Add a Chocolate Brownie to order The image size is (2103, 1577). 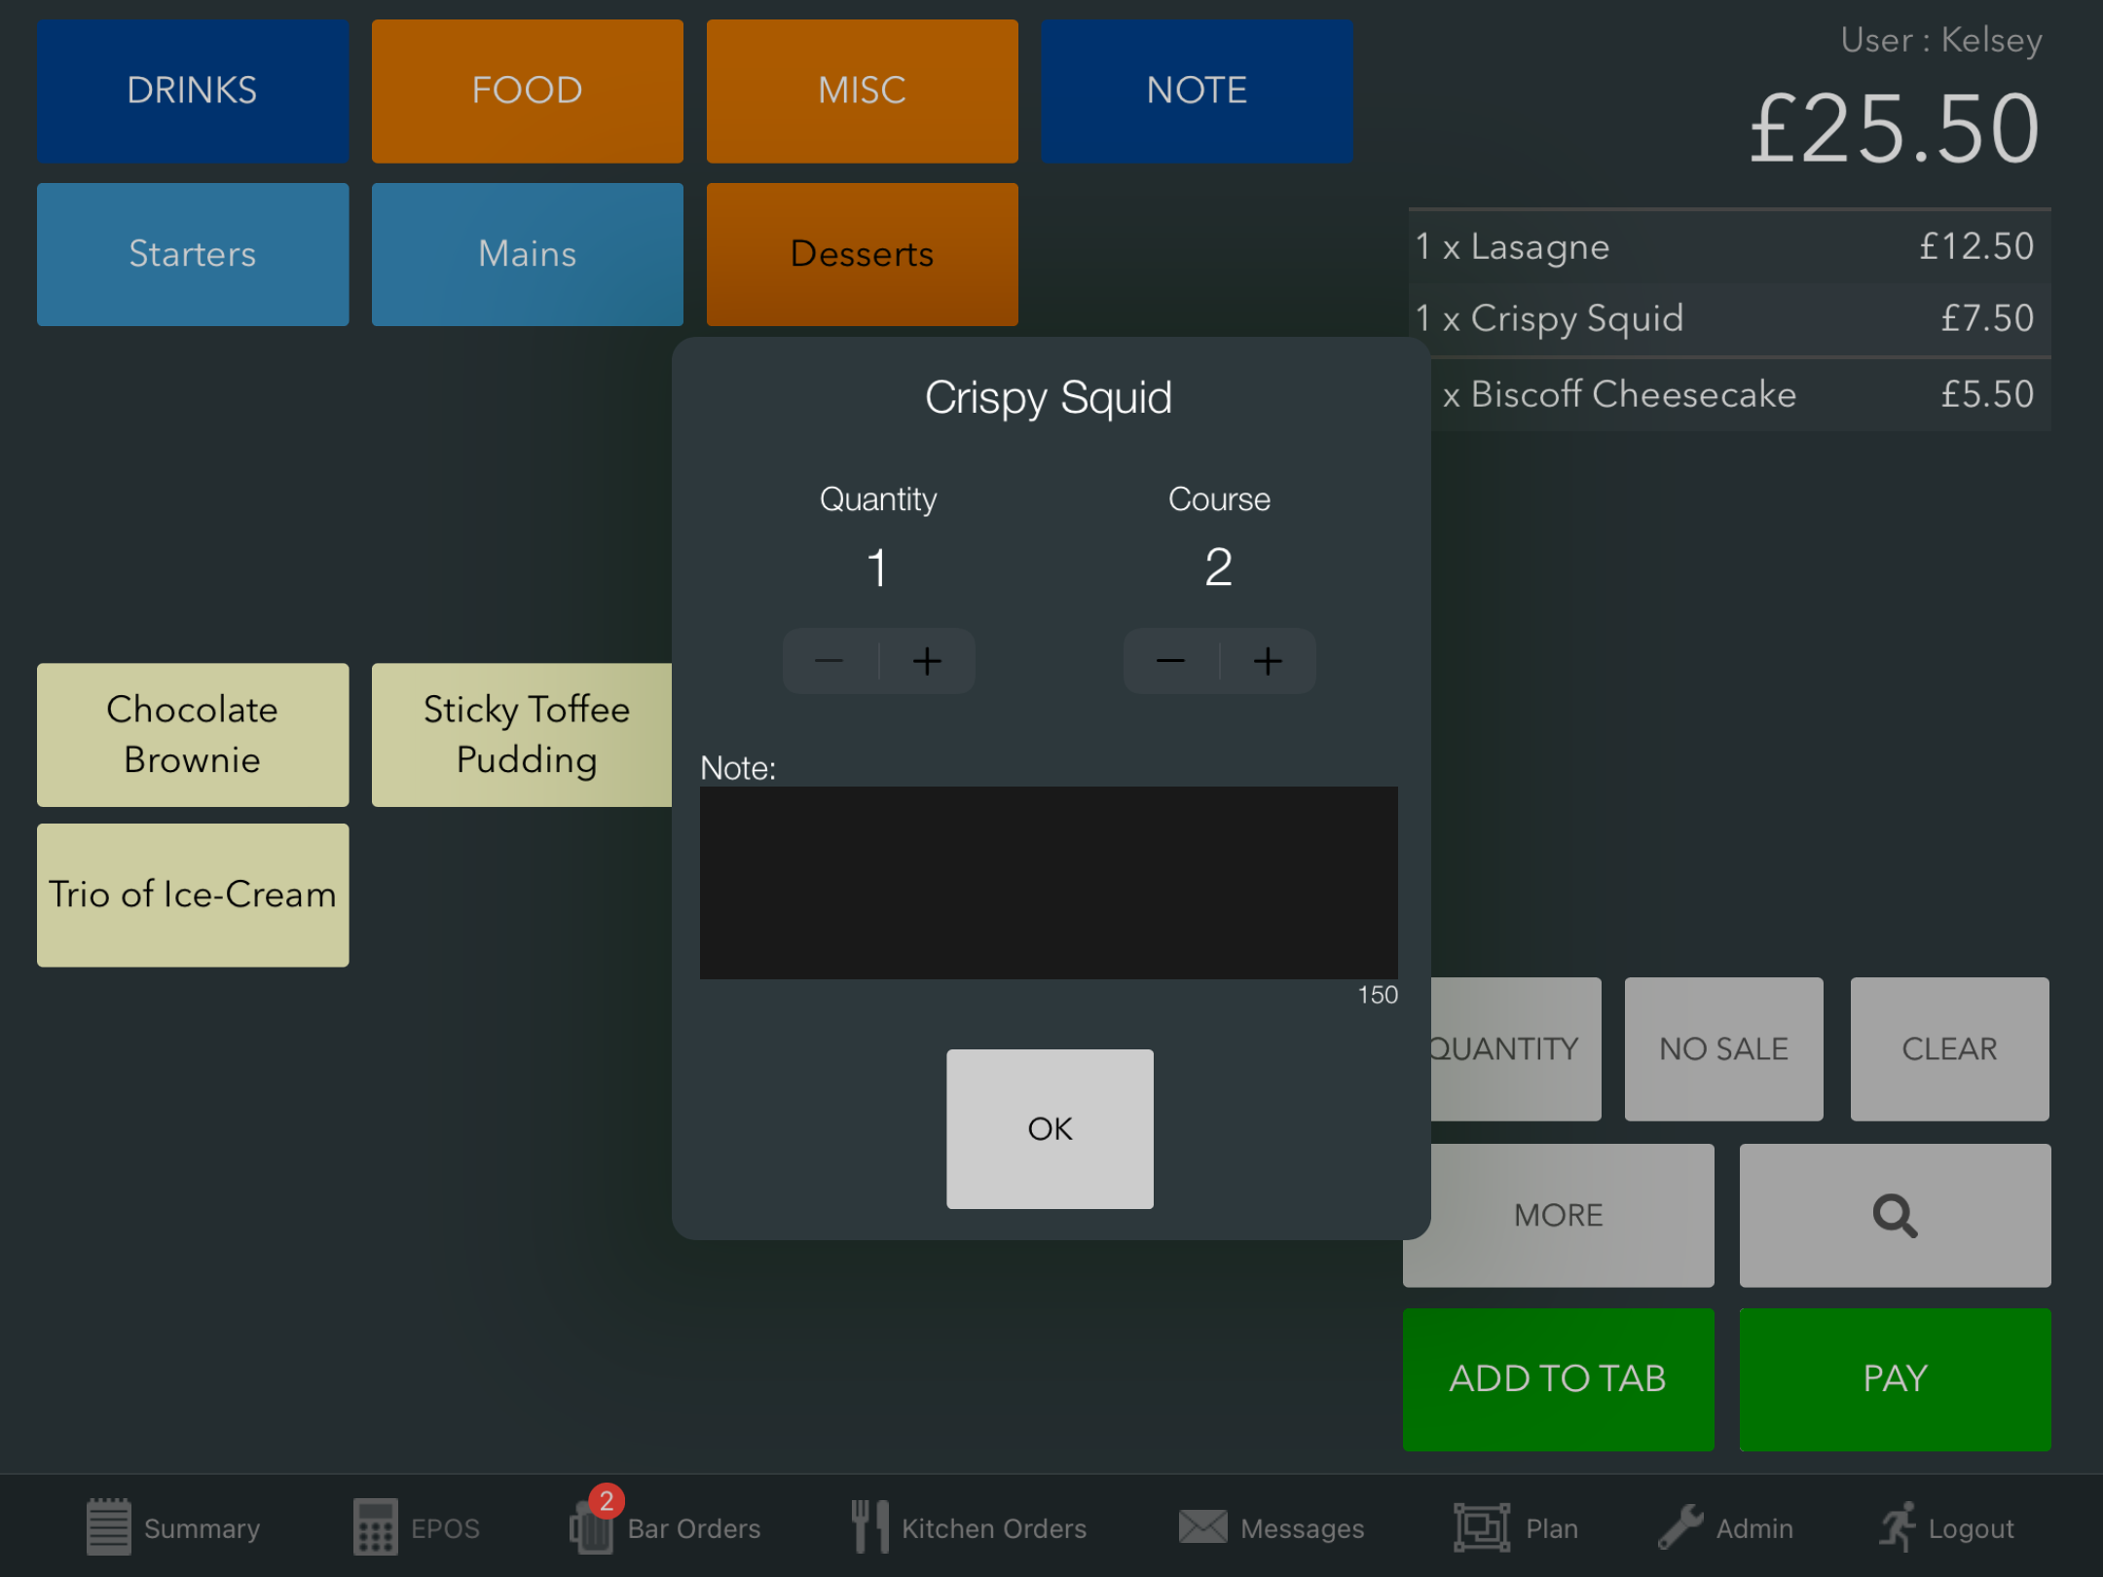tap(193, 735)
